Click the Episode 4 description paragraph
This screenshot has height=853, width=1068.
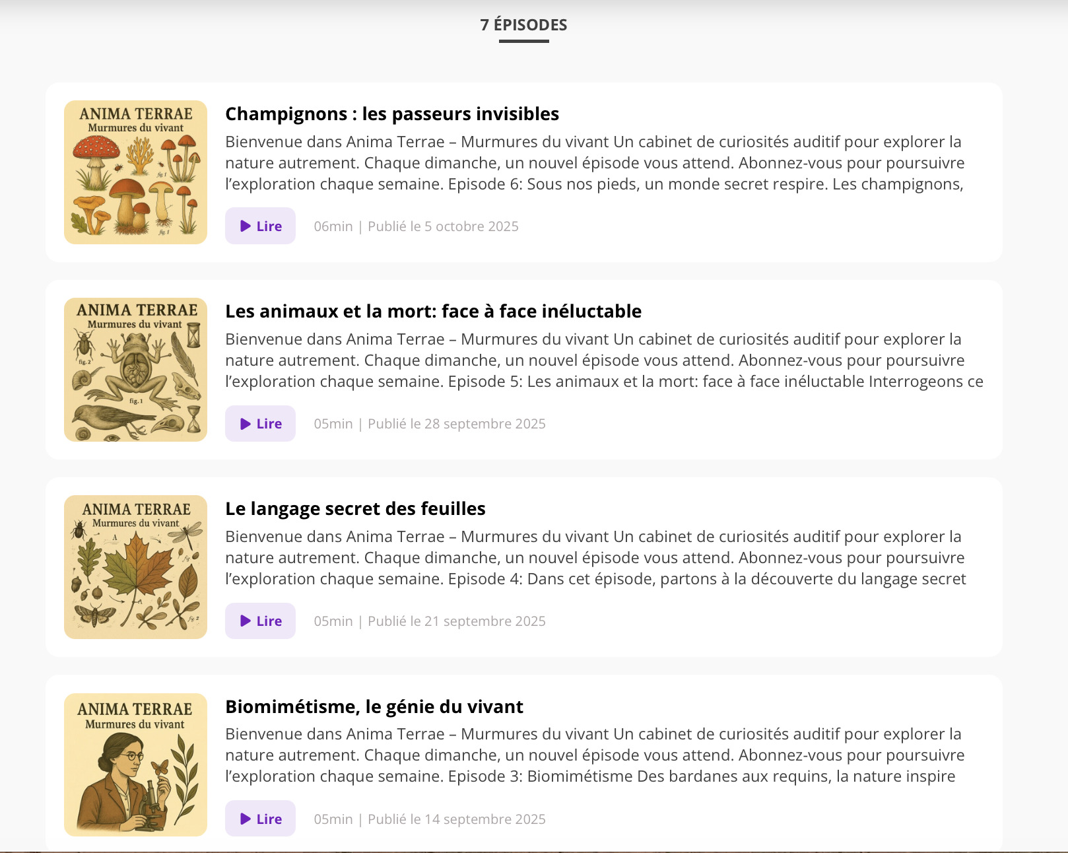pos(594,558)
